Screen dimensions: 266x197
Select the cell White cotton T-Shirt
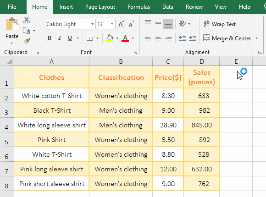coord(51,96)
